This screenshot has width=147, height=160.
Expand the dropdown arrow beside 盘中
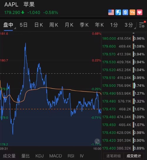pyautogui.click(x=15, y=28)
